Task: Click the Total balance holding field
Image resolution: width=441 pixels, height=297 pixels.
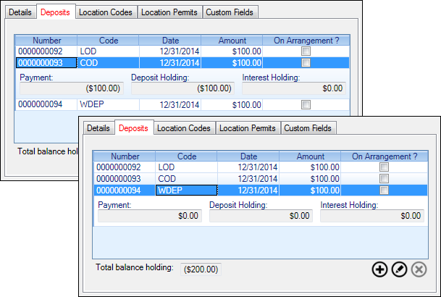Action: pos(201,269)
